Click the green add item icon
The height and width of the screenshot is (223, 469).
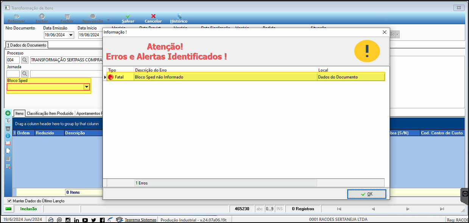[8, 113]
